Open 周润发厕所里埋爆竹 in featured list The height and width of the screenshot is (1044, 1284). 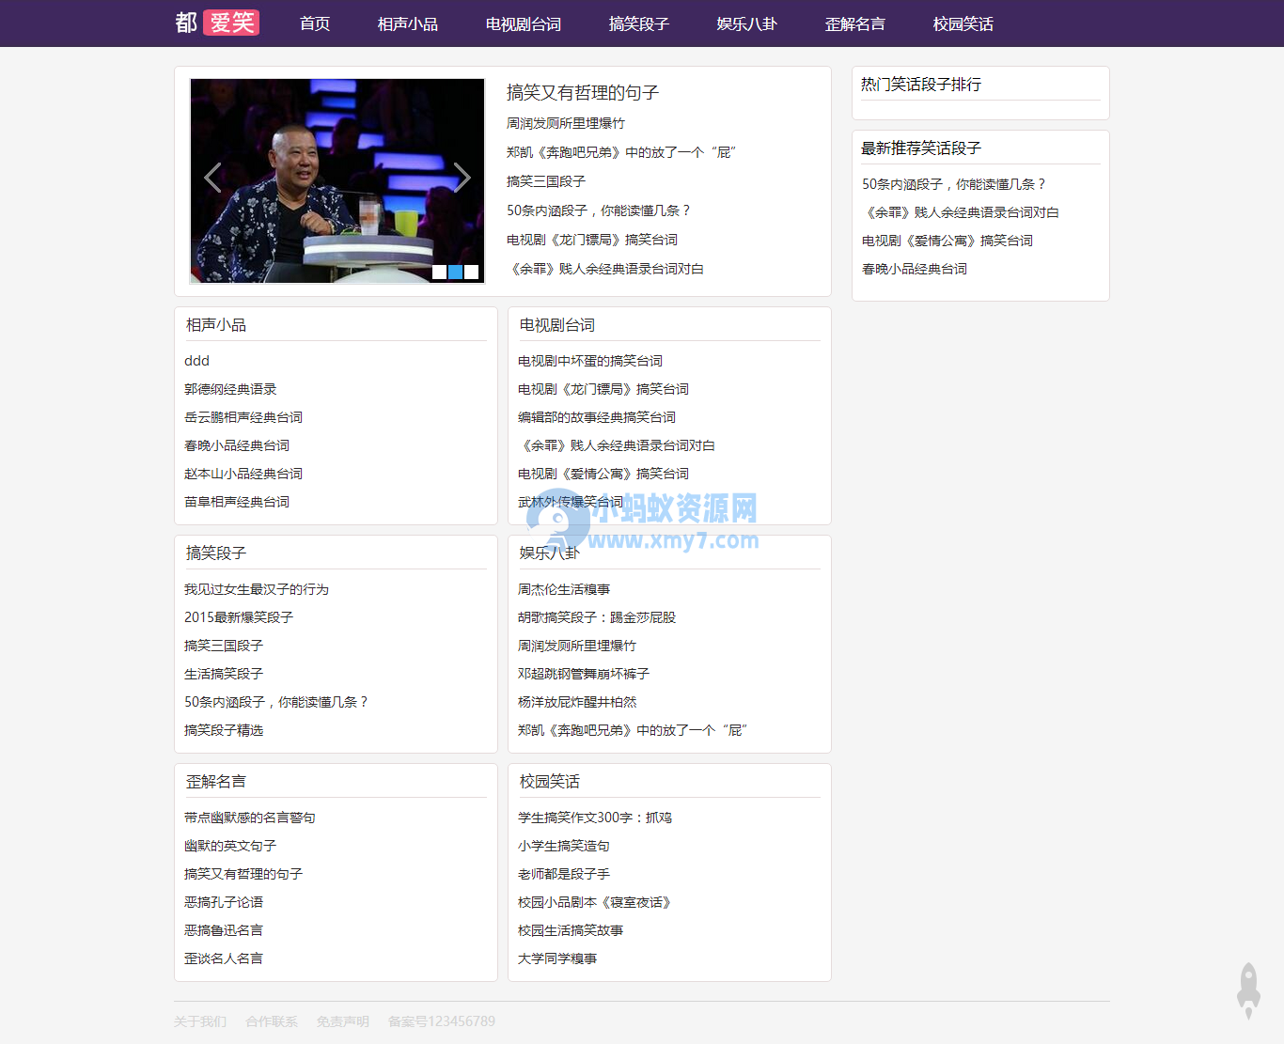566,123
